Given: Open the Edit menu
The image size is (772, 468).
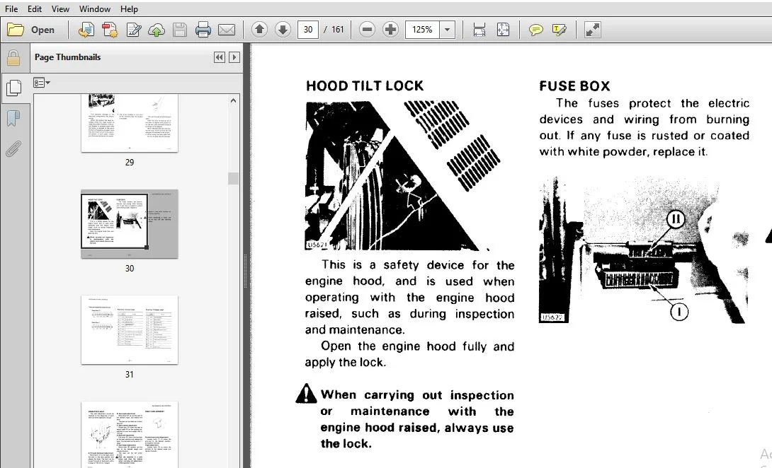Looking at the screenshot, I should [35, 9].
